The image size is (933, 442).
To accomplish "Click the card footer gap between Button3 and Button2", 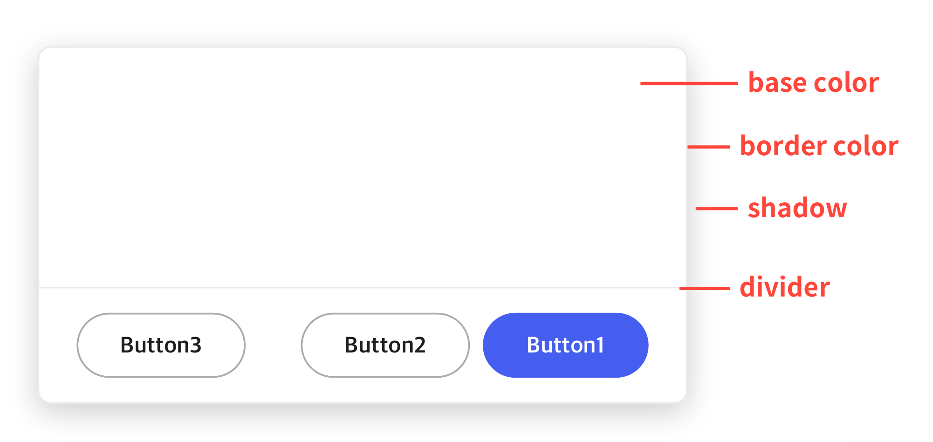I will click(273, 345).
